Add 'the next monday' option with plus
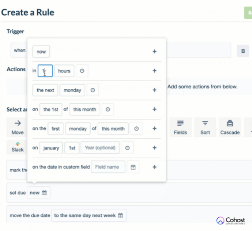The height and width of the screenshot is (231, 252). pyautogui.click(x=154, y=90)
